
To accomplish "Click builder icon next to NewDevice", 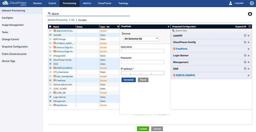I will (x=55, y=105).
